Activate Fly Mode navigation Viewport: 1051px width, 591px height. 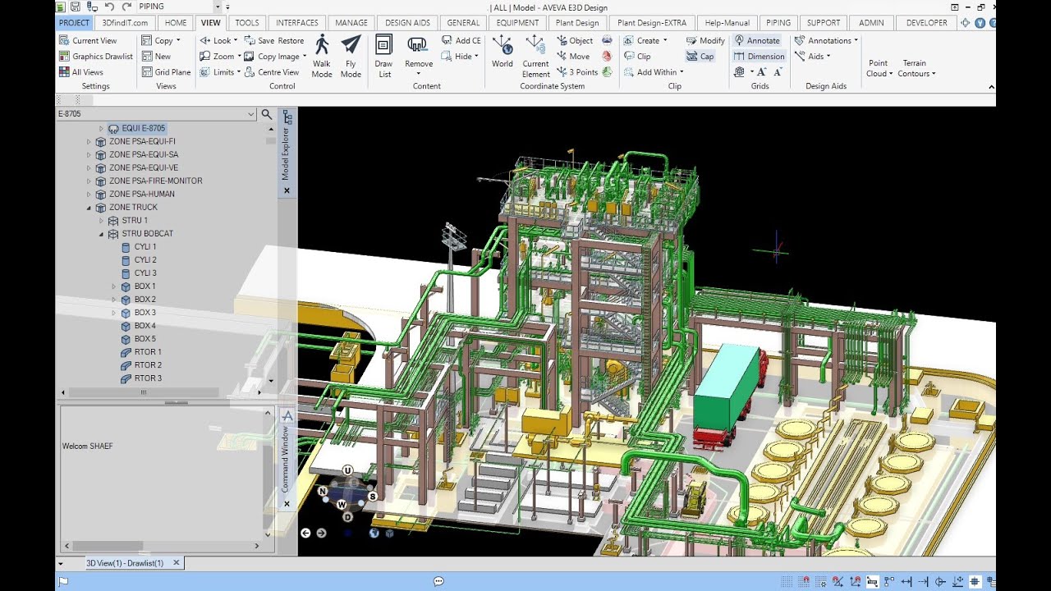pos(351,56)
